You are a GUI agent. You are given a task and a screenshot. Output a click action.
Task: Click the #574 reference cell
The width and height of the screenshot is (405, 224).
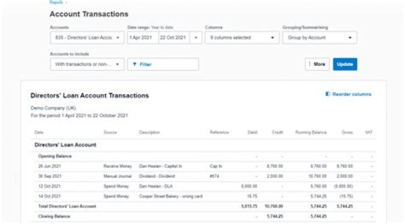[214, 176]
